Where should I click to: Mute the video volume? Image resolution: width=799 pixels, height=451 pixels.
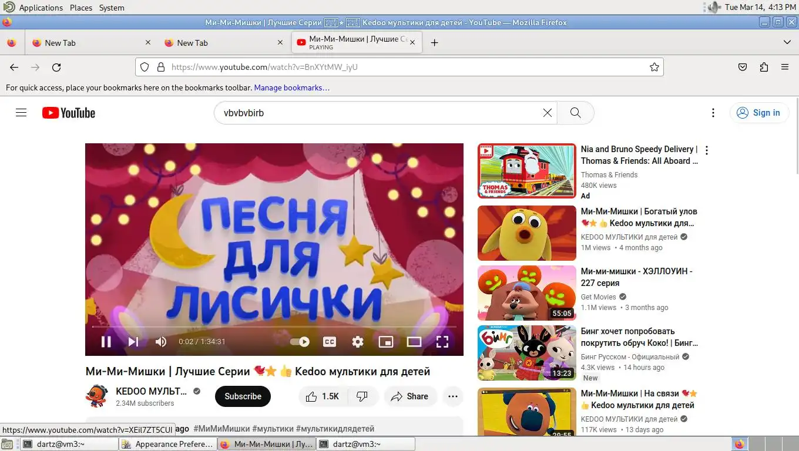coord(160,342)
